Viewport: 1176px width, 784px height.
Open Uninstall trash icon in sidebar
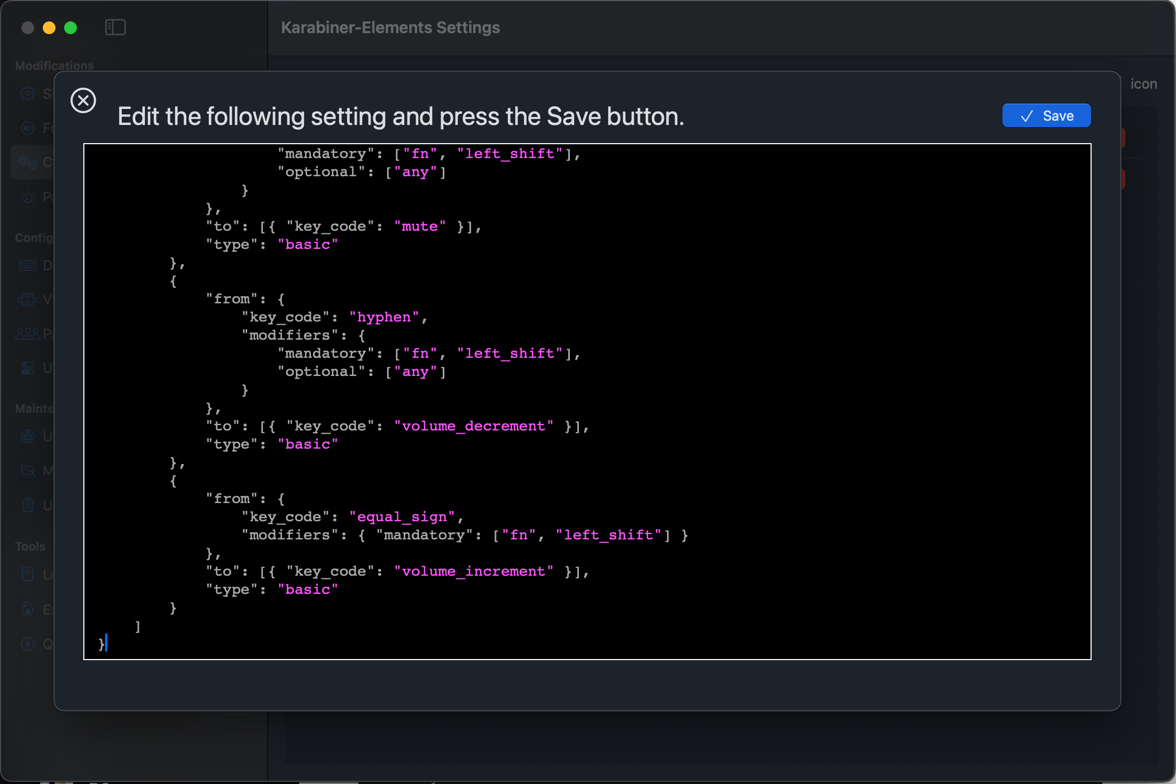point(28,505)
